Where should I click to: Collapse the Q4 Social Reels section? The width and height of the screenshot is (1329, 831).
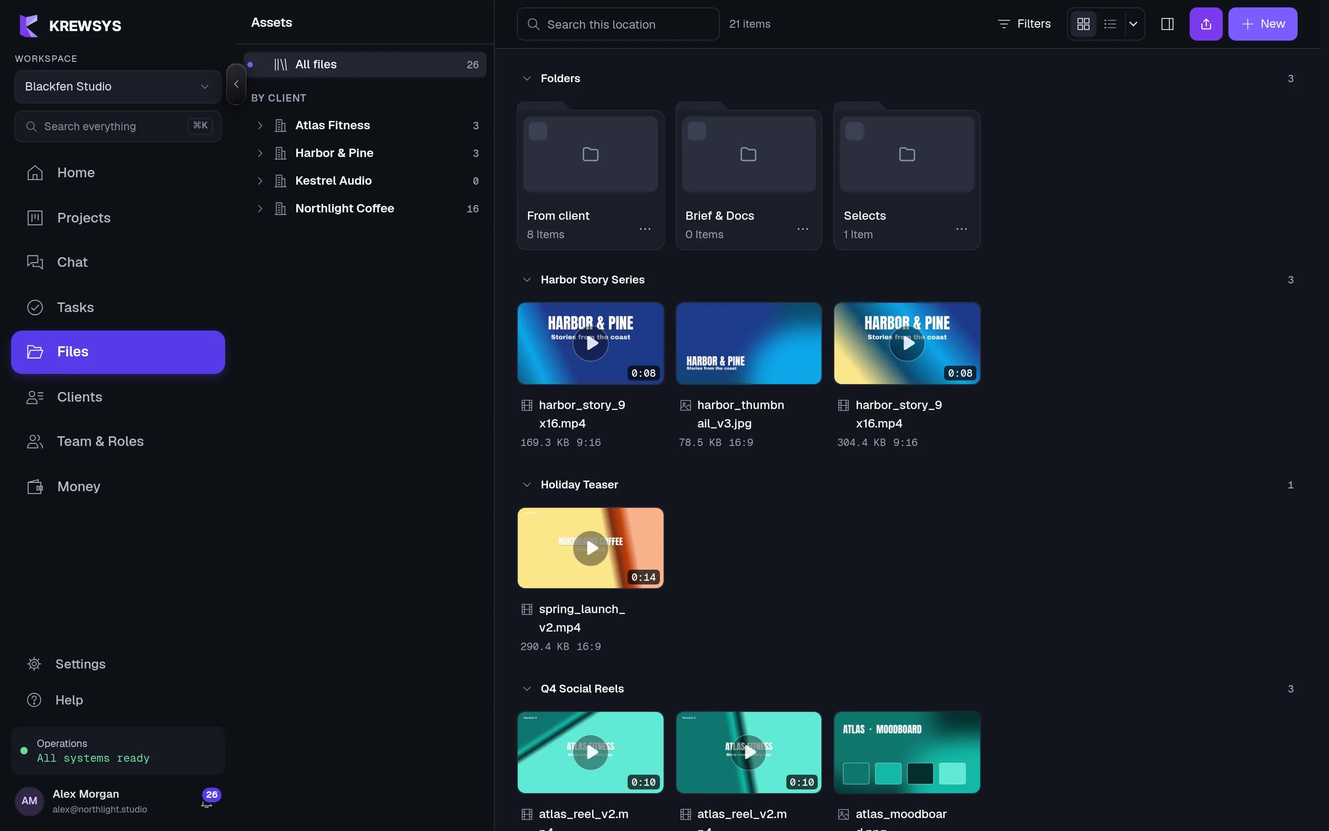point(527,689)
